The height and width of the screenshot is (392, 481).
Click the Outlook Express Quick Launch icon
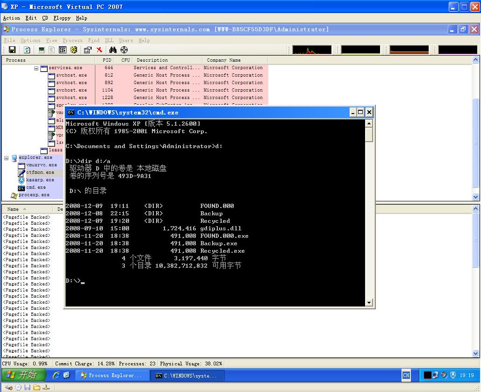66,375
